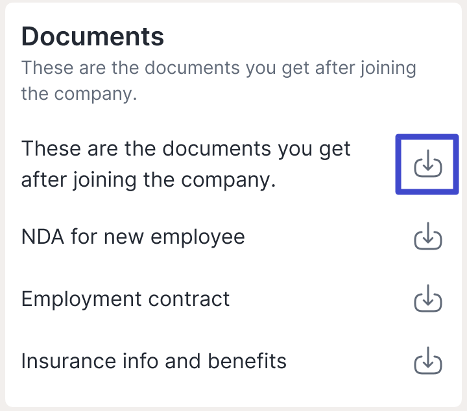467x411 pixels.
Task: Click the gray subtitle under Documents
Action: coord(218,80)
